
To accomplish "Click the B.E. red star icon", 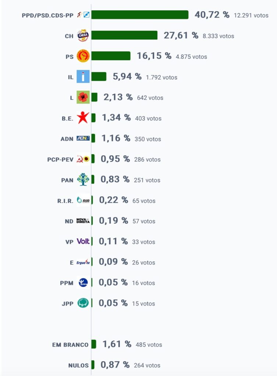I will pos(83,117).
